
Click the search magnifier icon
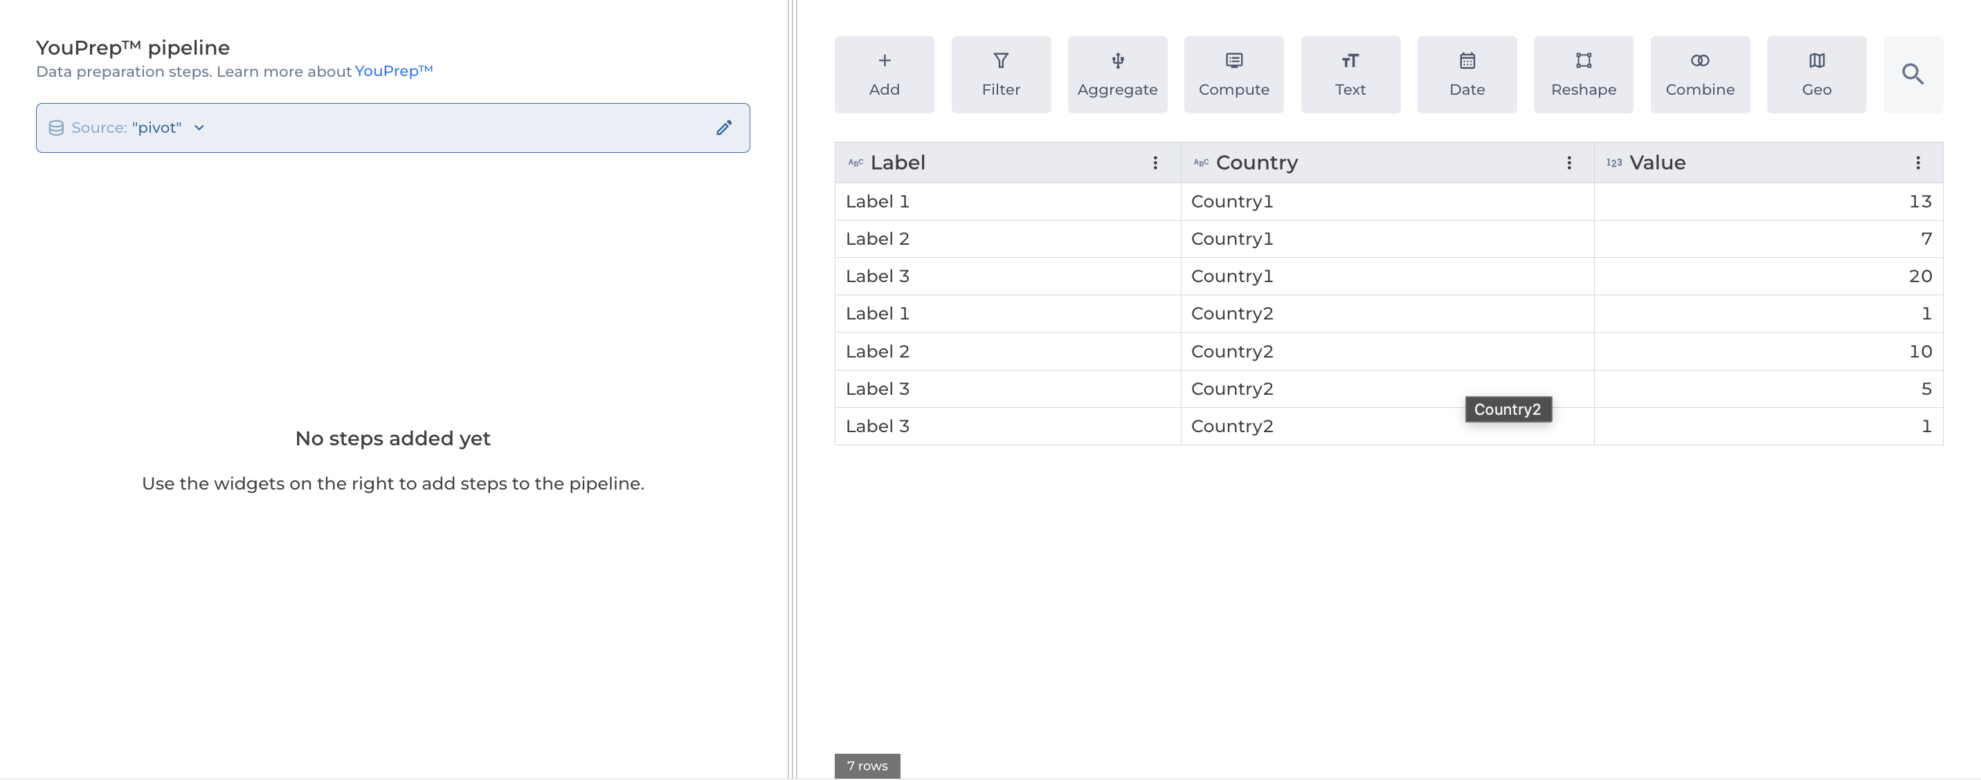(x=1912, y=75)
